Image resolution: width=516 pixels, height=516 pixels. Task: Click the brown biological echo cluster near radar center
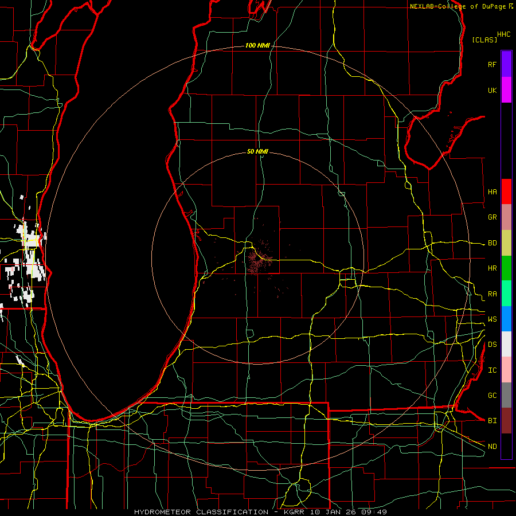pyautogui.click(x=257, y=260)
